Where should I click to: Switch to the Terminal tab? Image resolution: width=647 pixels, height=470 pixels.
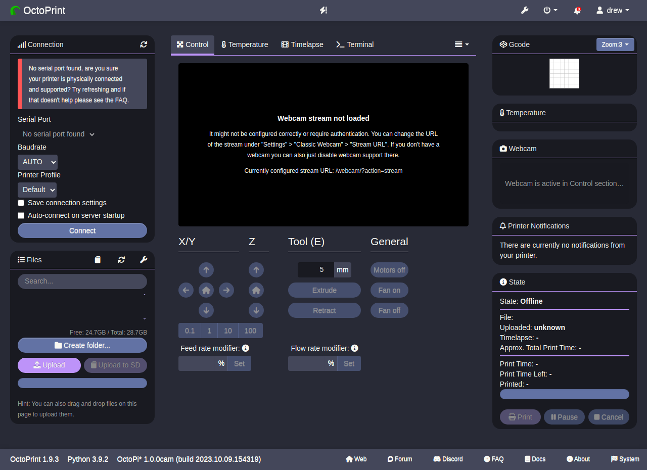point(355,44)
